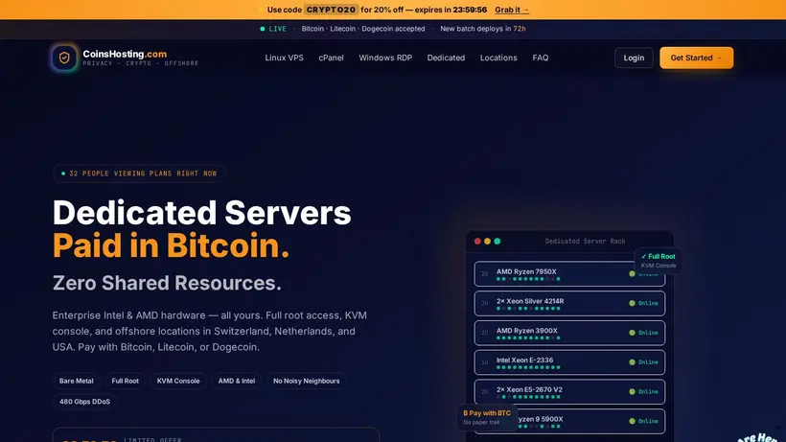Click the Paid in Bitcoin headline

(171, 245)
